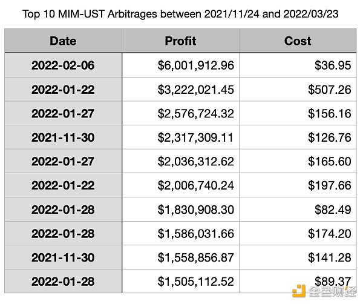Viewport: 363px width, 304px height.
Task: Select the $165.60 cost cell
Action: [x=298, y=161]
